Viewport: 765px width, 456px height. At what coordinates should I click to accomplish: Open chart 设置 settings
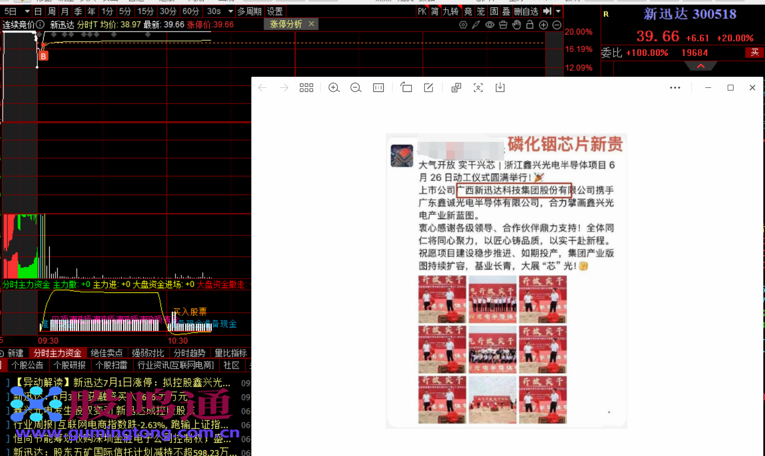point(275,11)
